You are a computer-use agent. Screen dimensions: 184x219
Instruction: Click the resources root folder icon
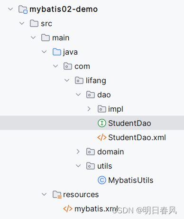[57, 195]
